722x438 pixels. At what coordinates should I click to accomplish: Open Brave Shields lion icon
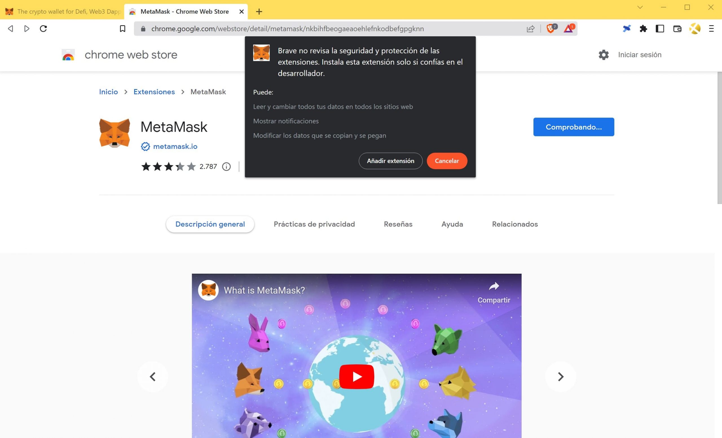point(551,28)
